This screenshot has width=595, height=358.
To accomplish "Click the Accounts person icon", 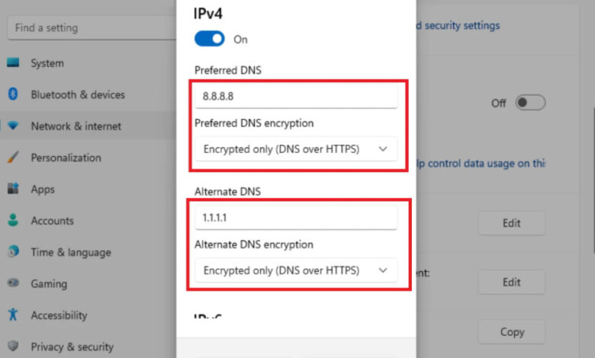I will coord(13,221).
